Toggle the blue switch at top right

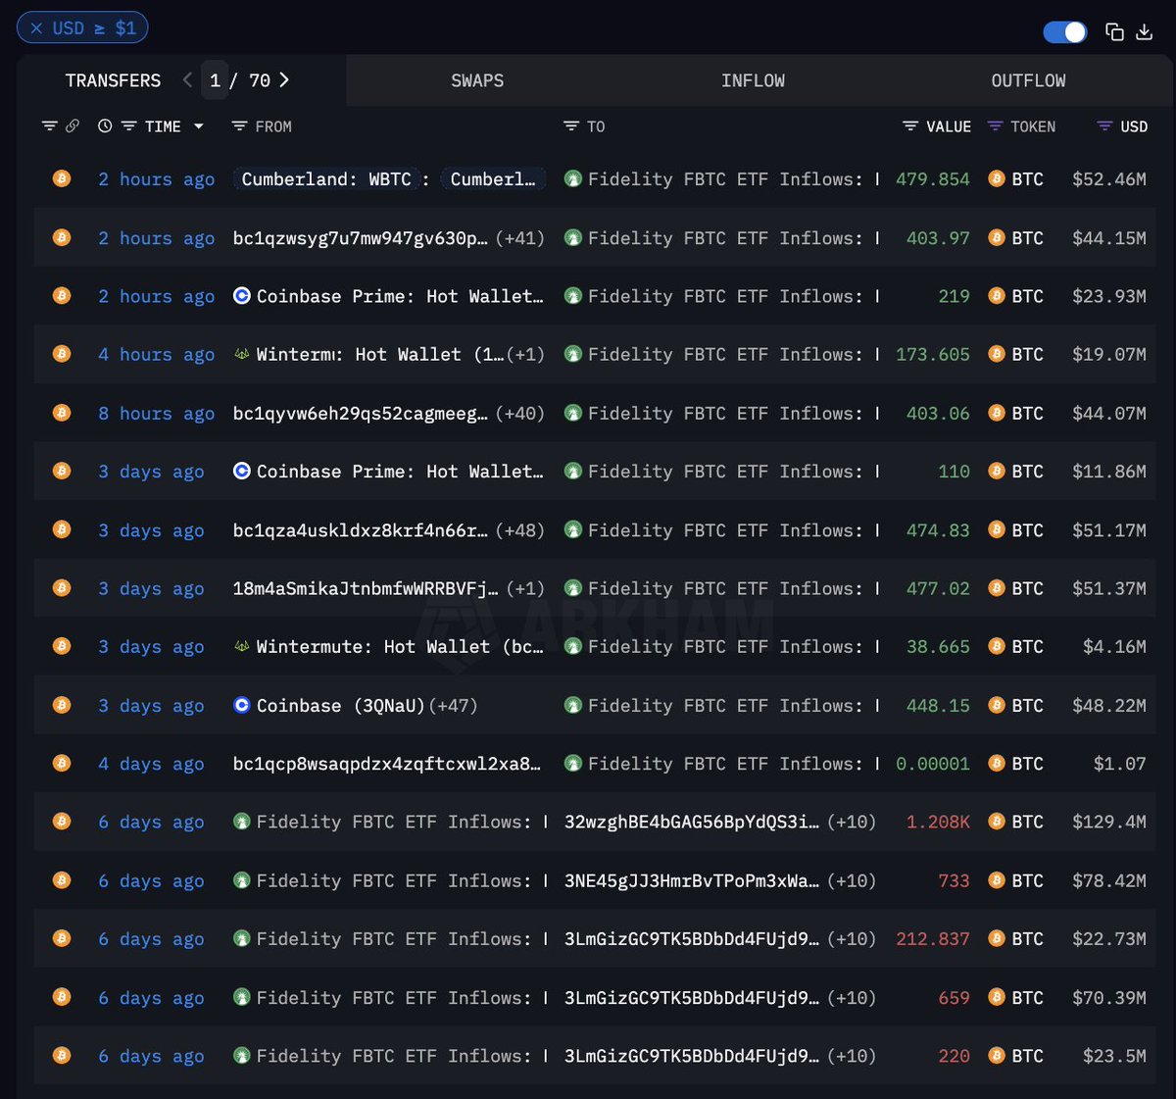tap(1065, 32)
